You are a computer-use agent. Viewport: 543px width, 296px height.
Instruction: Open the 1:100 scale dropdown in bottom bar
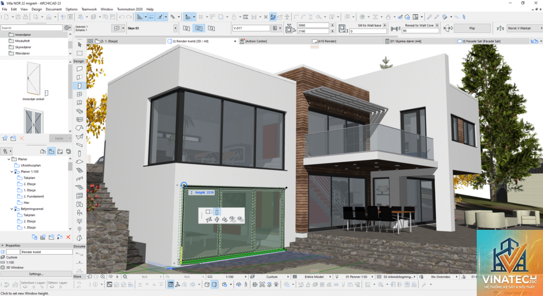tap(246, 276)
